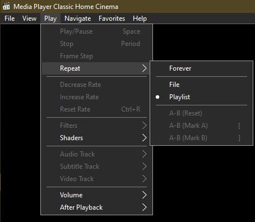Expand the Shaders submenu
This screenshot has height=222, width=255.
coord(96,138)
